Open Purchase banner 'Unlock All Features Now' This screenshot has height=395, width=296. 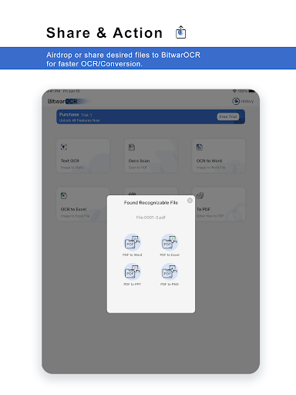coord(150,117)
